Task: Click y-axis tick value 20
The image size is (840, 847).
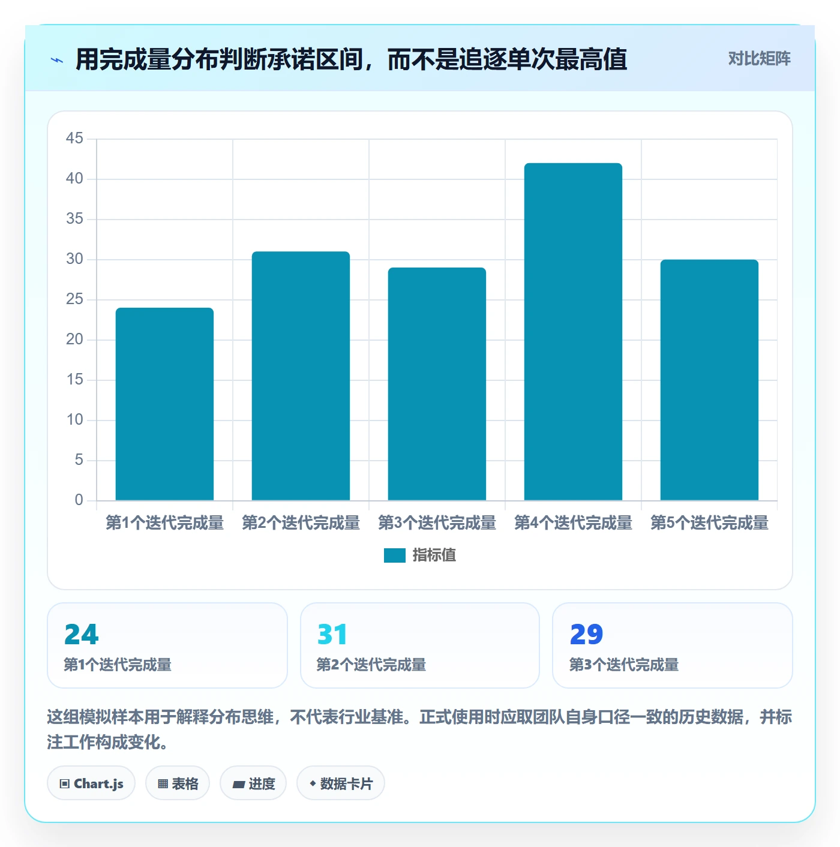Action: click(x=74, y=340)
